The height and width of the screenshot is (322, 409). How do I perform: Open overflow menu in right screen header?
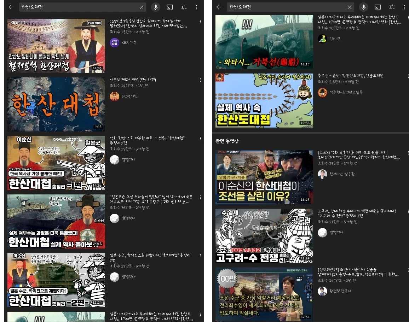coord(404,7)
